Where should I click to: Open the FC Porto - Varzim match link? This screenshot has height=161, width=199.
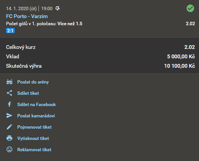click(27, 16)
